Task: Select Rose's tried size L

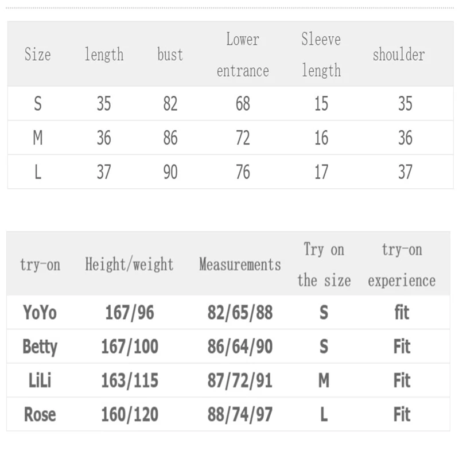Action: tap(324, 414)
